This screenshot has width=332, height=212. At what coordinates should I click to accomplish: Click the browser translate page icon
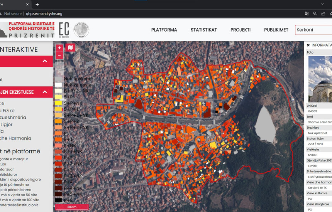click(307, 13)
